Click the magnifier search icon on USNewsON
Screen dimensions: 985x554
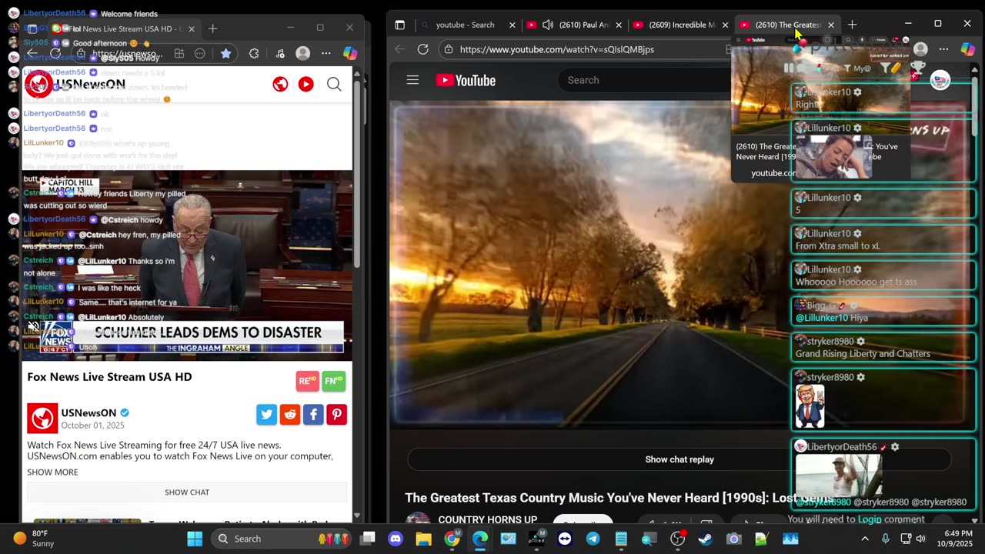[x=334, y=84]
